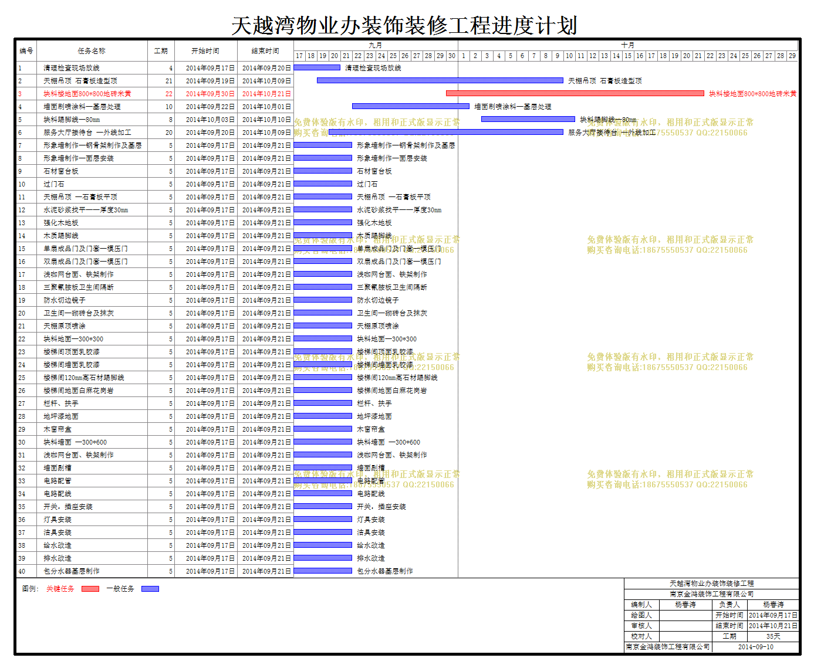814x668 pixels.
Task: Click the 结束时间 column header in task table
Action: 265,51
